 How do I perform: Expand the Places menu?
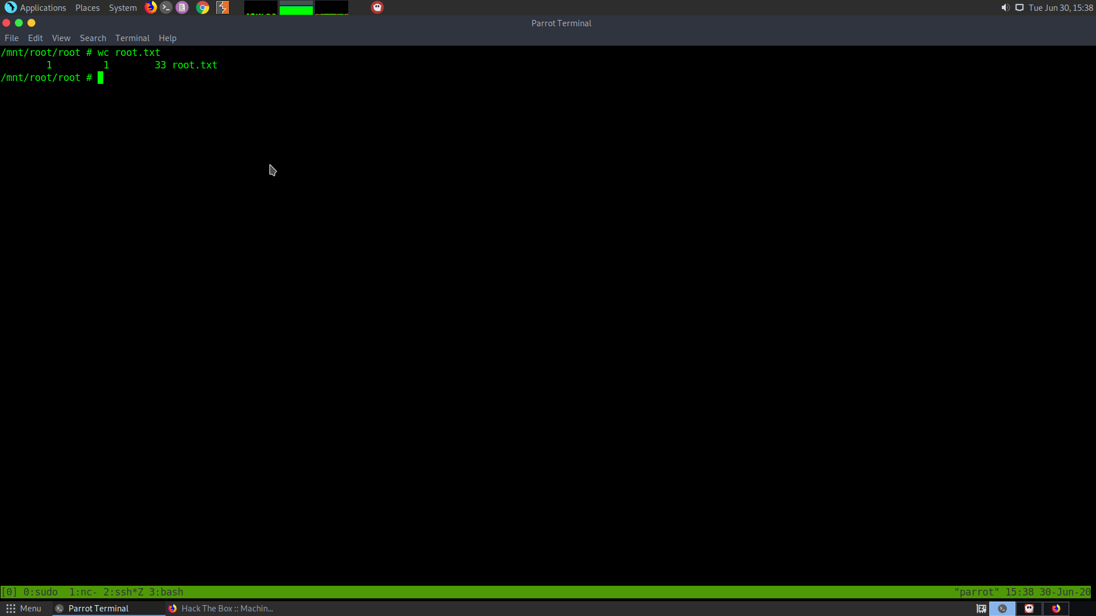point(87,7)
